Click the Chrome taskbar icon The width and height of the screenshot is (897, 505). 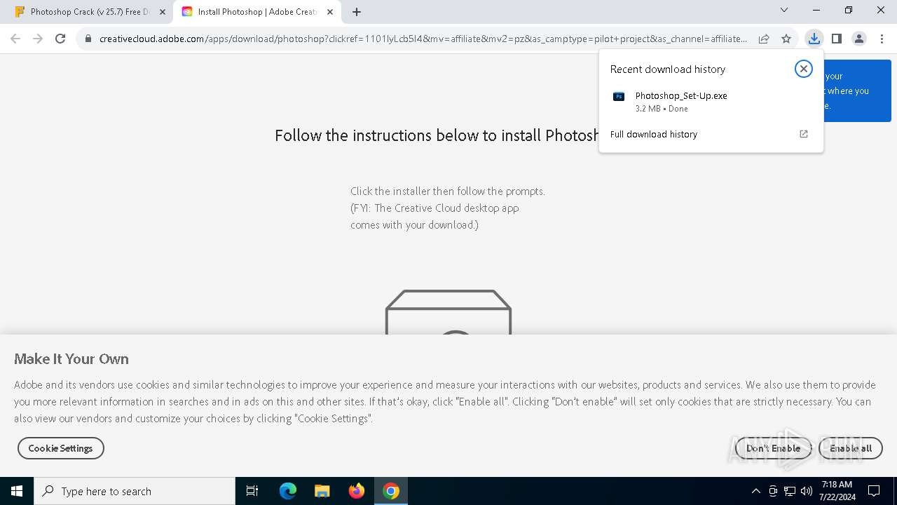[x=391, y=491]
